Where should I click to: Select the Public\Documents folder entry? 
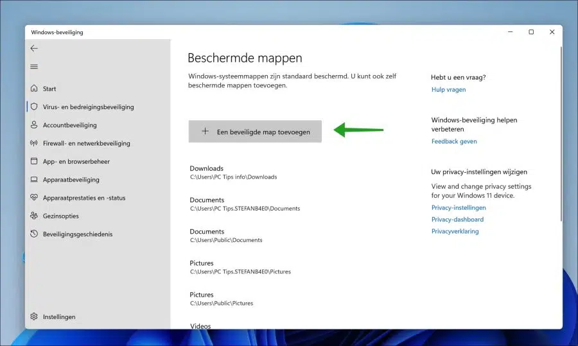tap(226, 236)
